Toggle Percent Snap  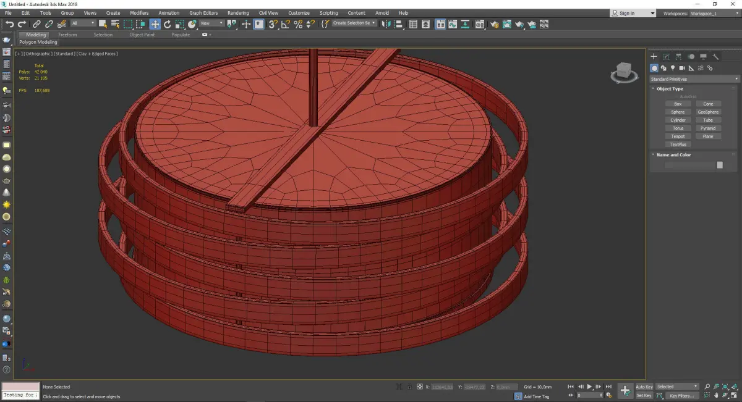(x=298, y=24)
